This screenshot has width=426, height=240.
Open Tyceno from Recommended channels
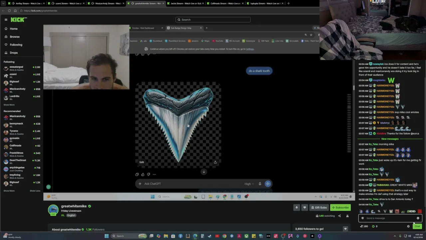pos(22,132)
